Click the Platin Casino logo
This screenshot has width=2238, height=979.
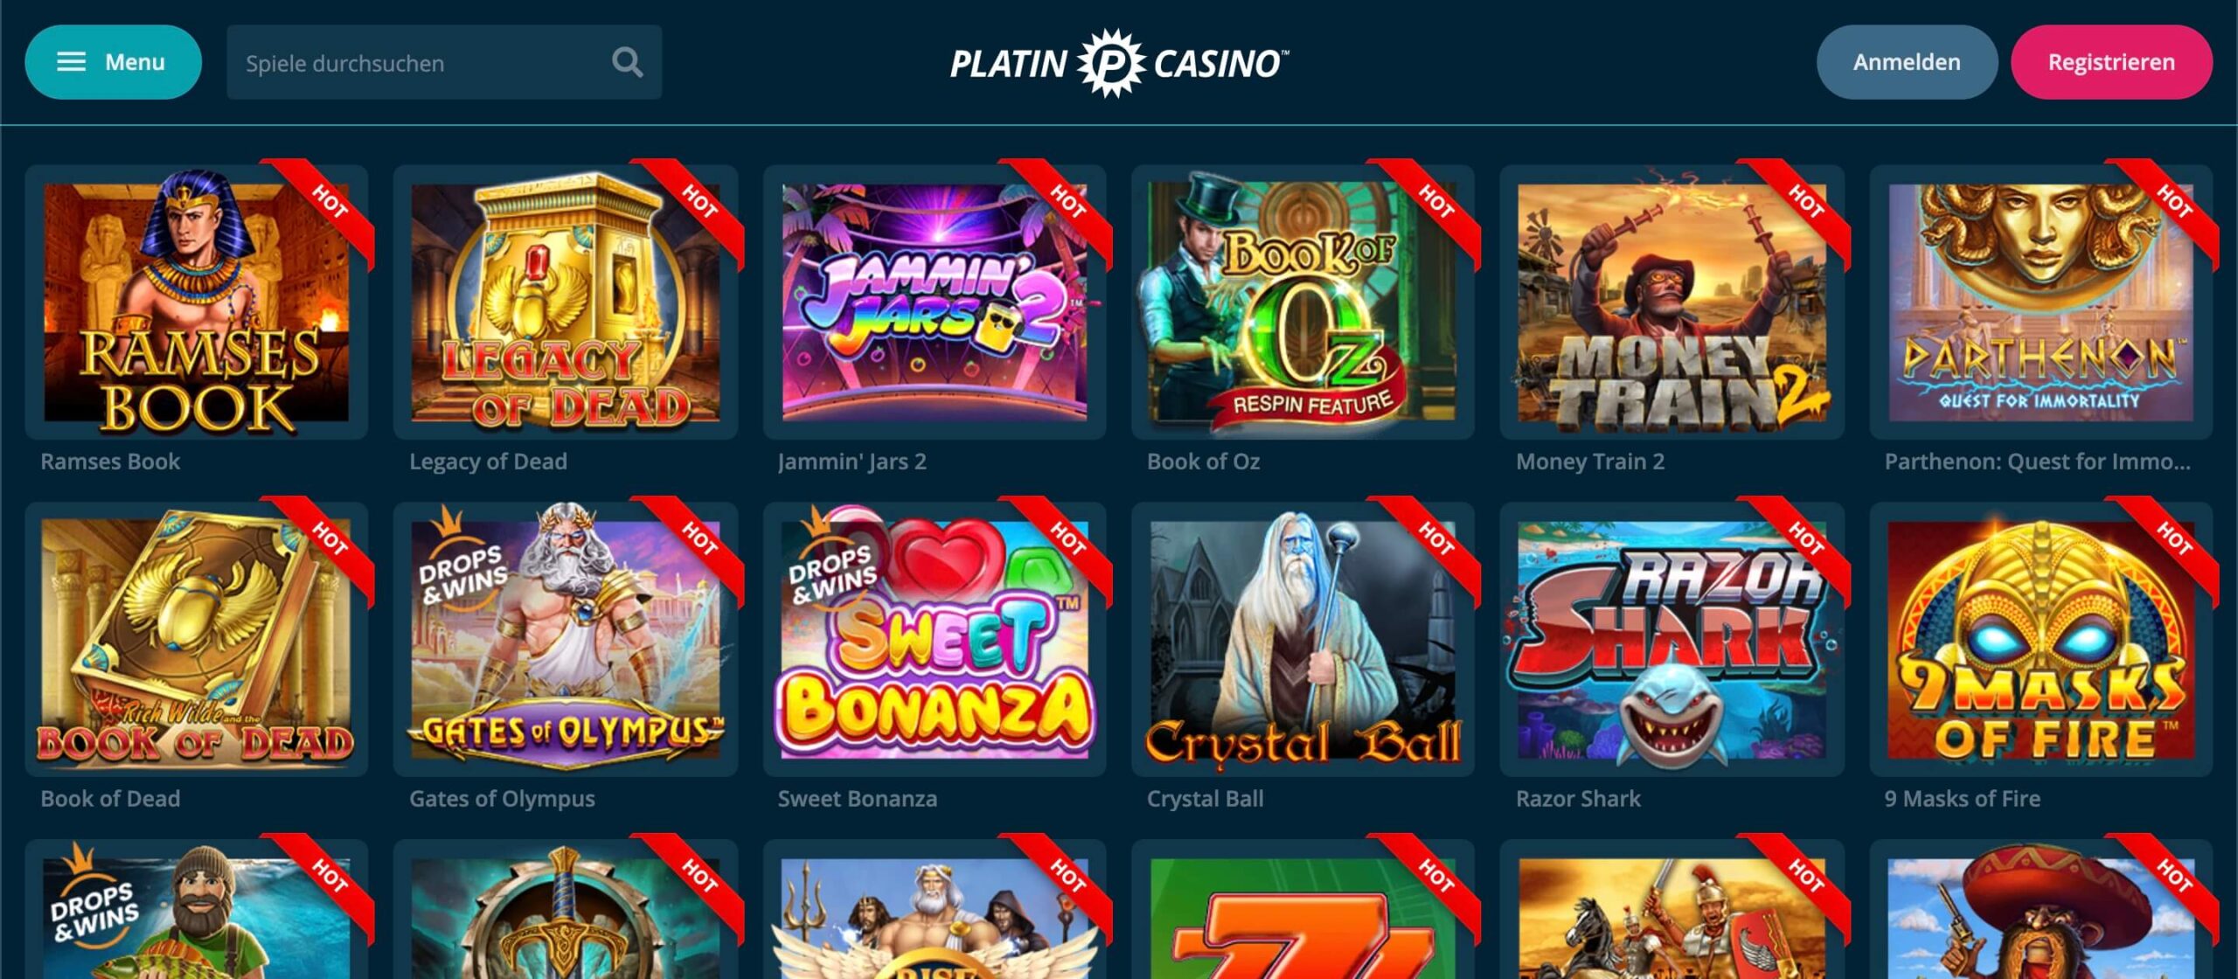click(x=1119, y=63)
